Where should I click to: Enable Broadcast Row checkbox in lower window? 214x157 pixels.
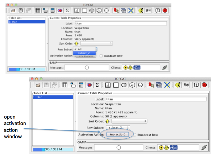135,135
